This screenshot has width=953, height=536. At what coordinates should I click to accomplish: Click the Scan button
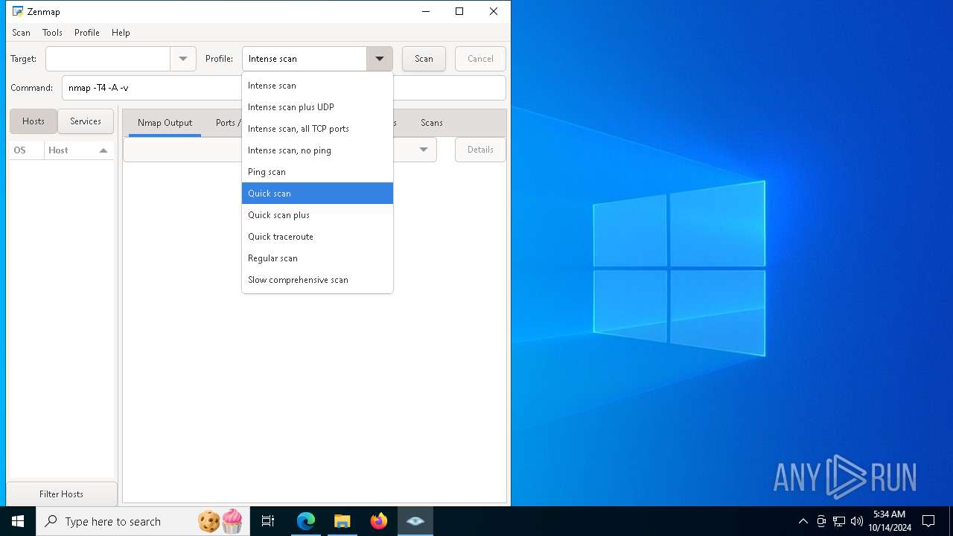click(424, 59)
